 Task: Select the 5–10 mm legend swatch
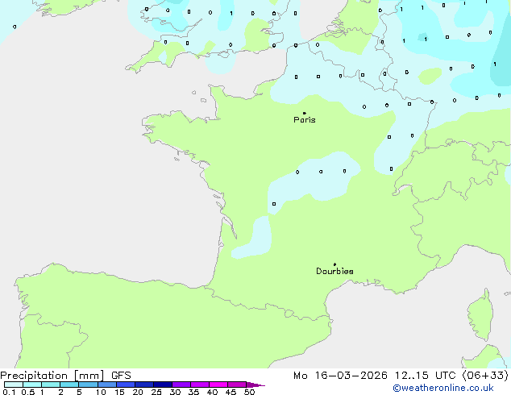tap(88, 385)
